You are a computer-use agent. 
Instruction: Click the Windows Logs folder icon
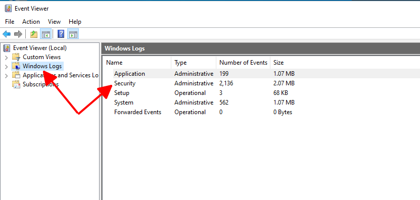click(x=16, y=66)
